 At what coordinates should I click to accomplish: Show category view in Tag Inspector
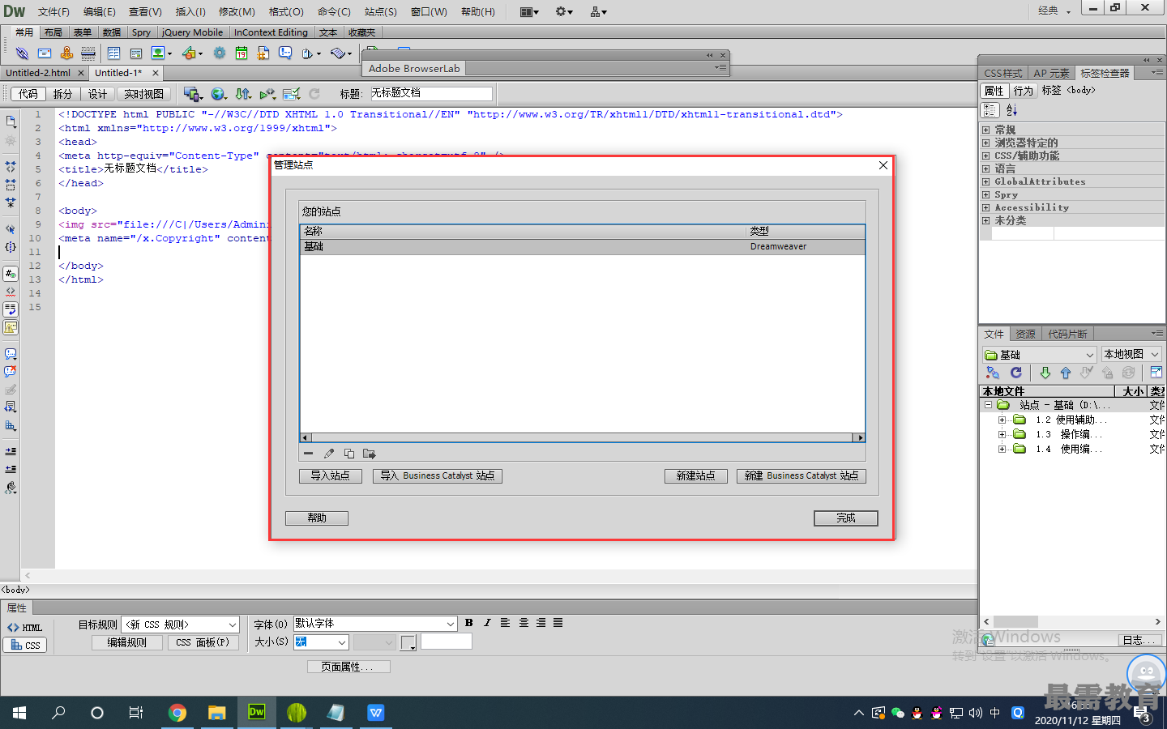[990, 110]
